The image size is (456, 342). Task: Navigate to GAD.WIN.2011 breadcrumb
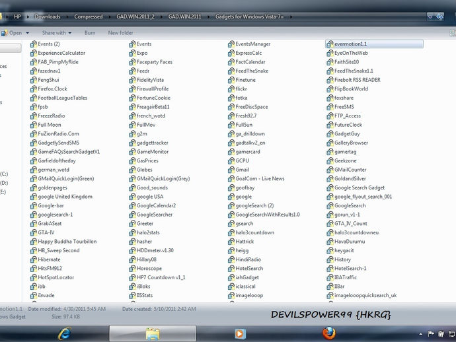184,17
